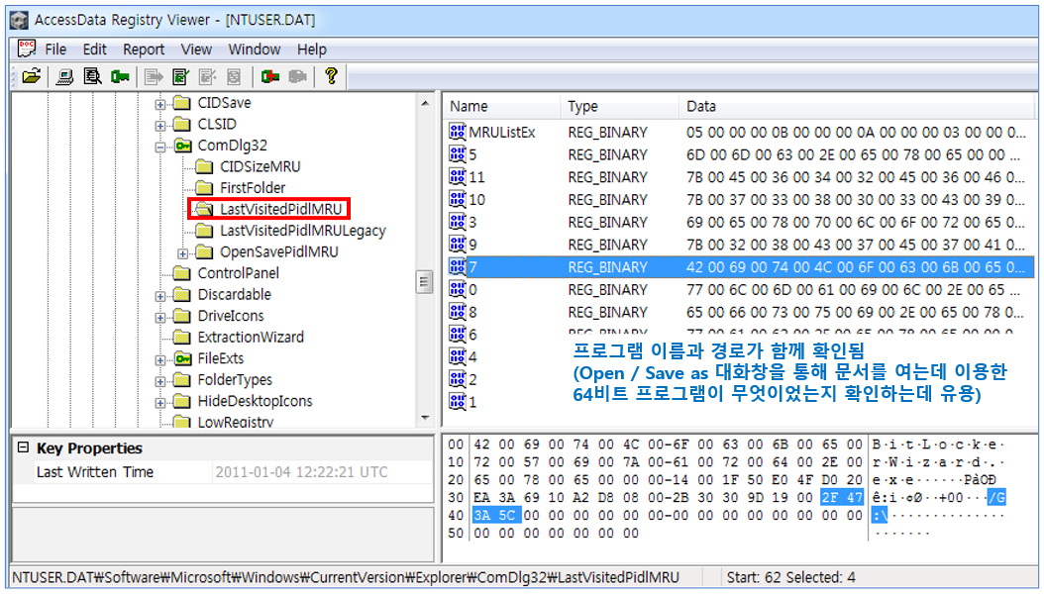Select value row named 6

point(739,334)
